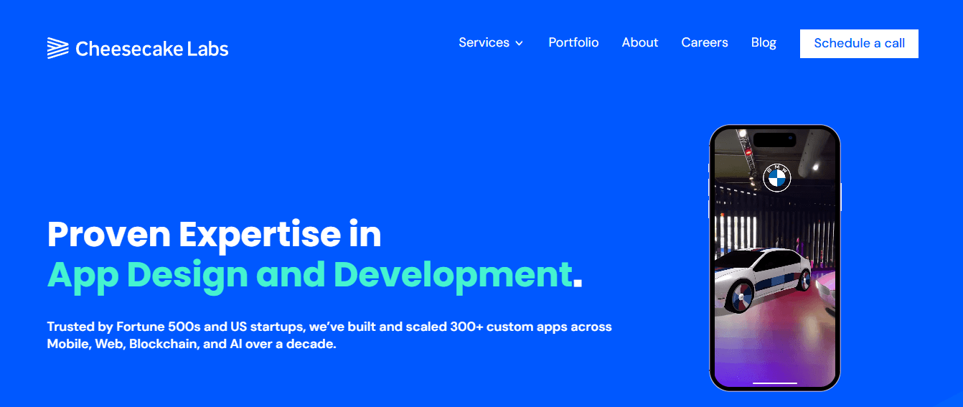Open the Cheesecake Labs homepage wordmark
Viewport: 963px width, 407px height.
coord(152,49)
